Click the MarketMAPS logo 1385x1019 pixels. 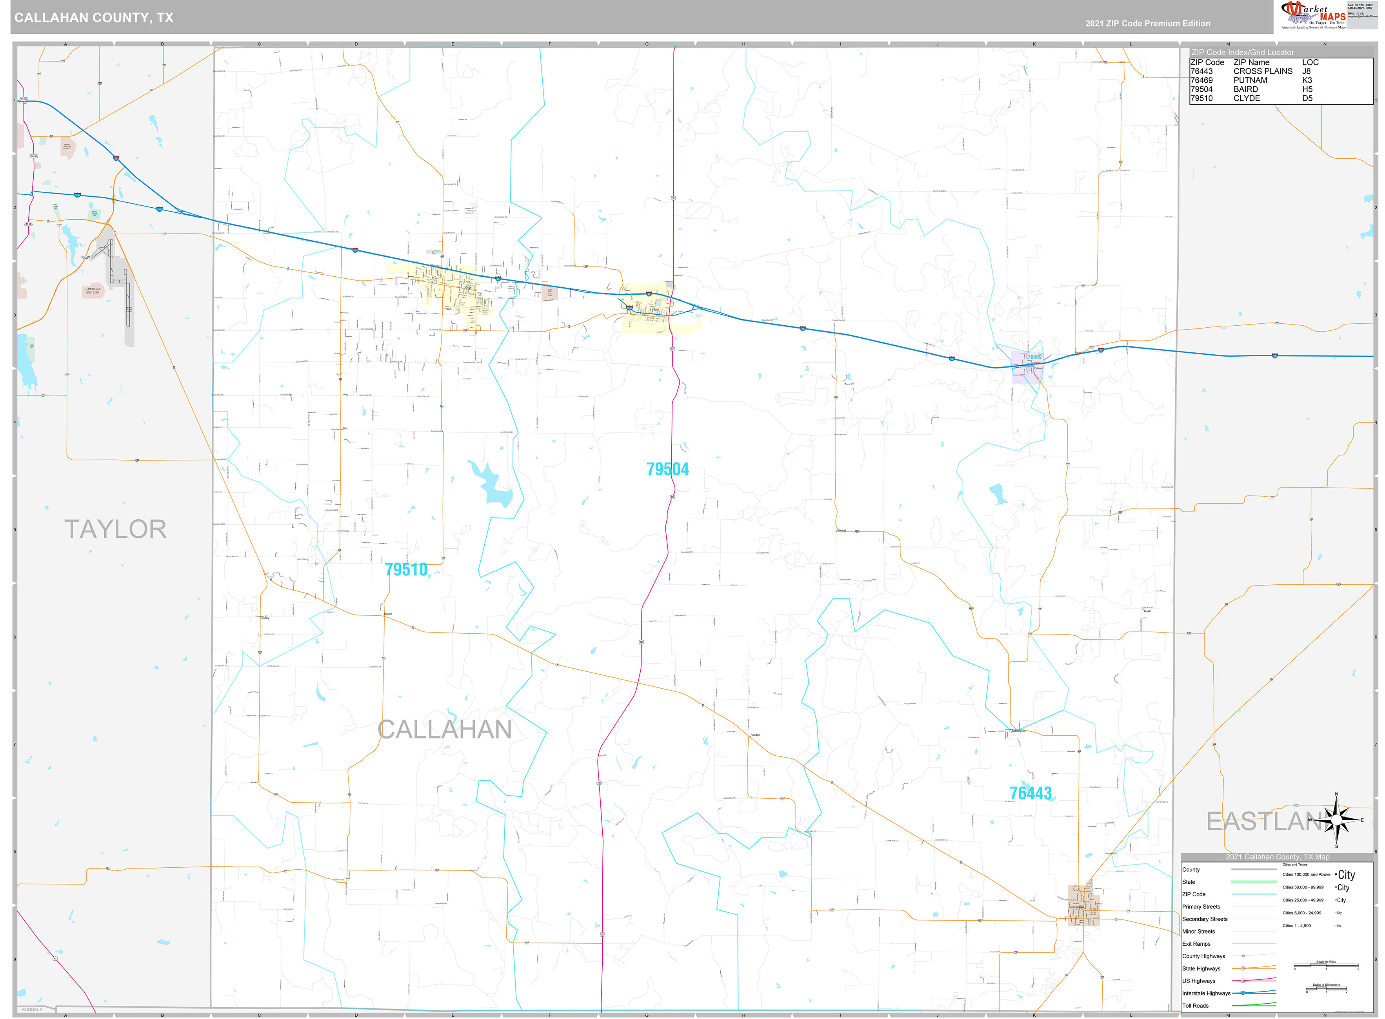[1313, 15]
